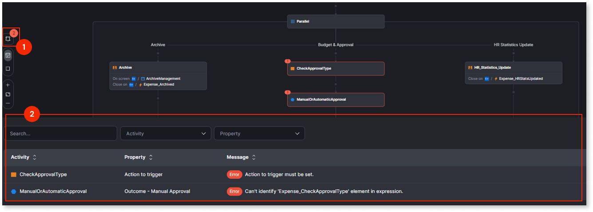Click the Error tag on the CheckApprovalType row
Image resolution: width=593 pixels, height=212 pixels.
point(234,175)
